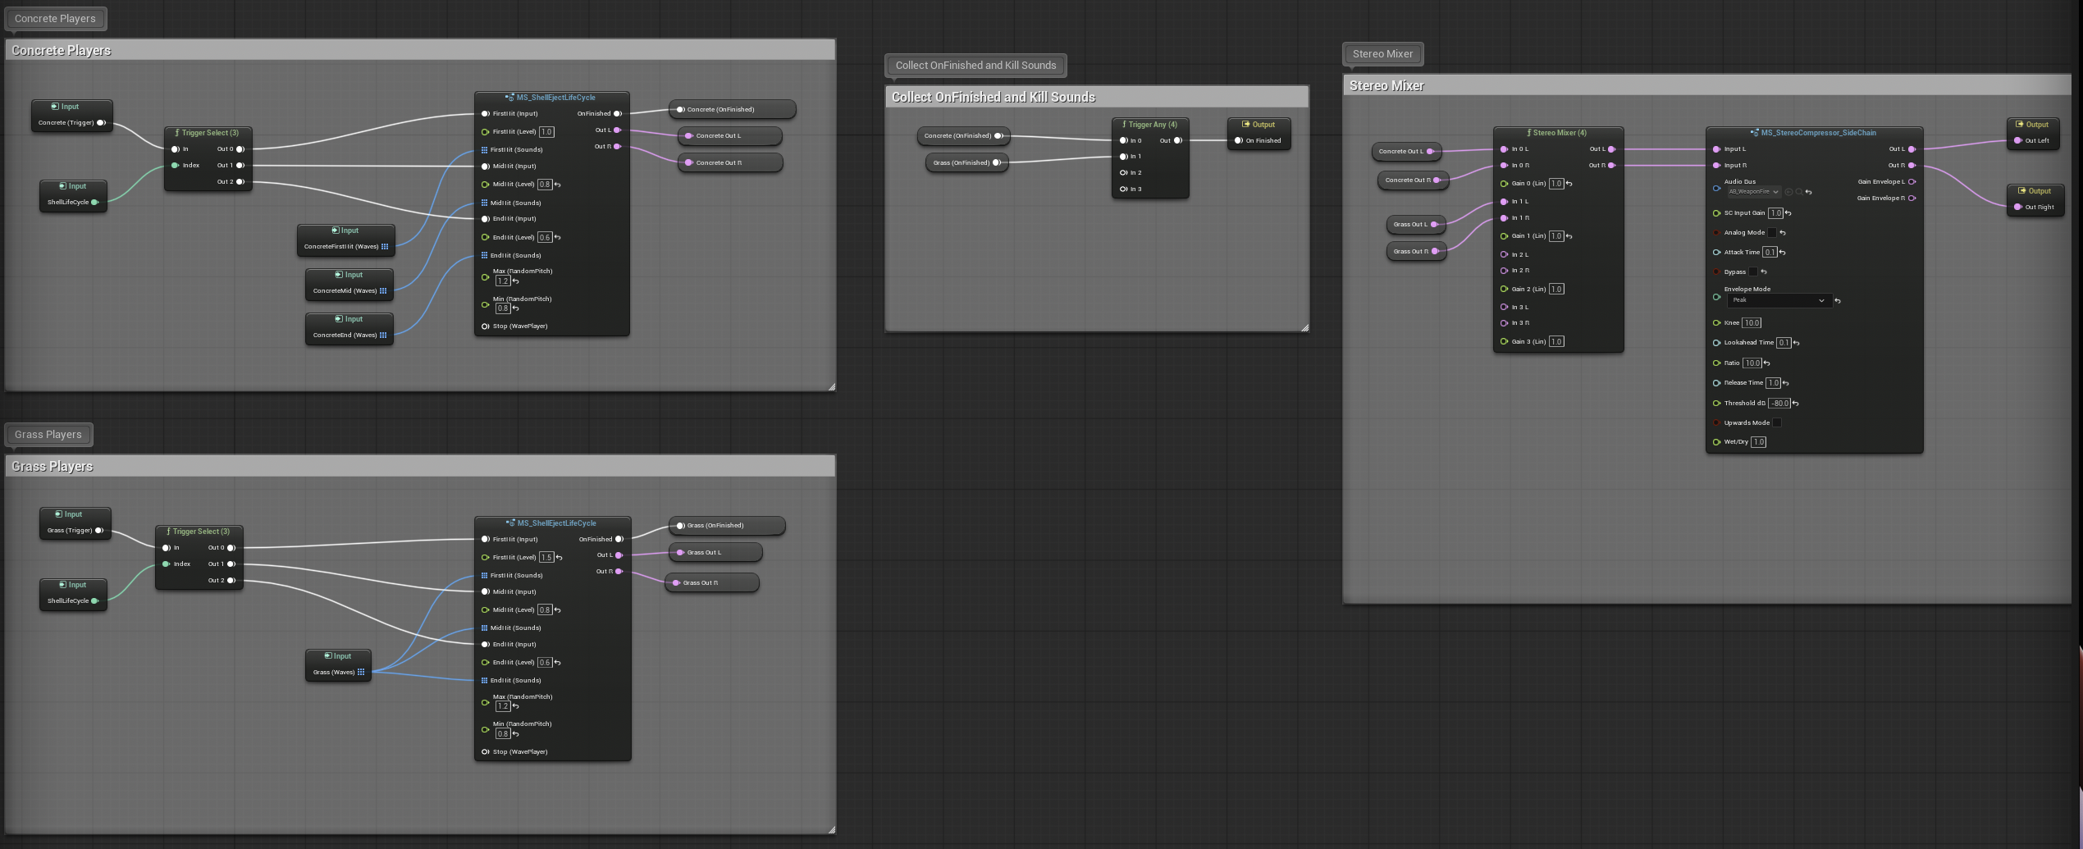Click the ConcreteMid (Waves) array pin
2083x849 pixels.
pyautogui.click(x=383, y=291)
